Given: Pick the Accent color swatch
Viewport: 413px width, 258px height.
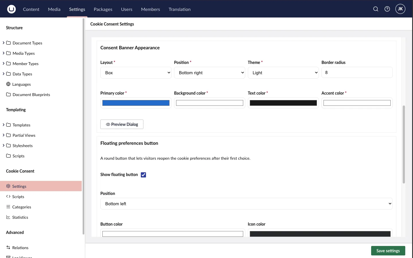Looking at the screenshot, I should pos(357,103).
